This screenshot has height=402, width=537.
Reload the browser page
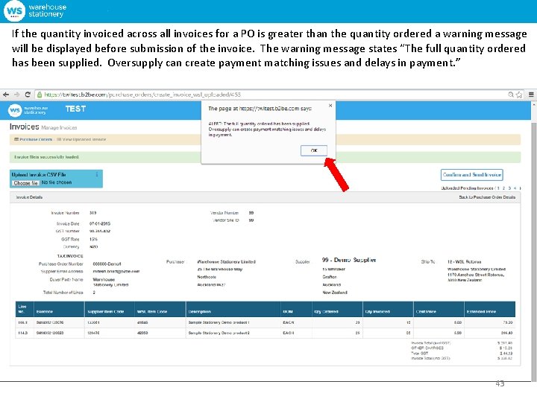click(28, 95)
